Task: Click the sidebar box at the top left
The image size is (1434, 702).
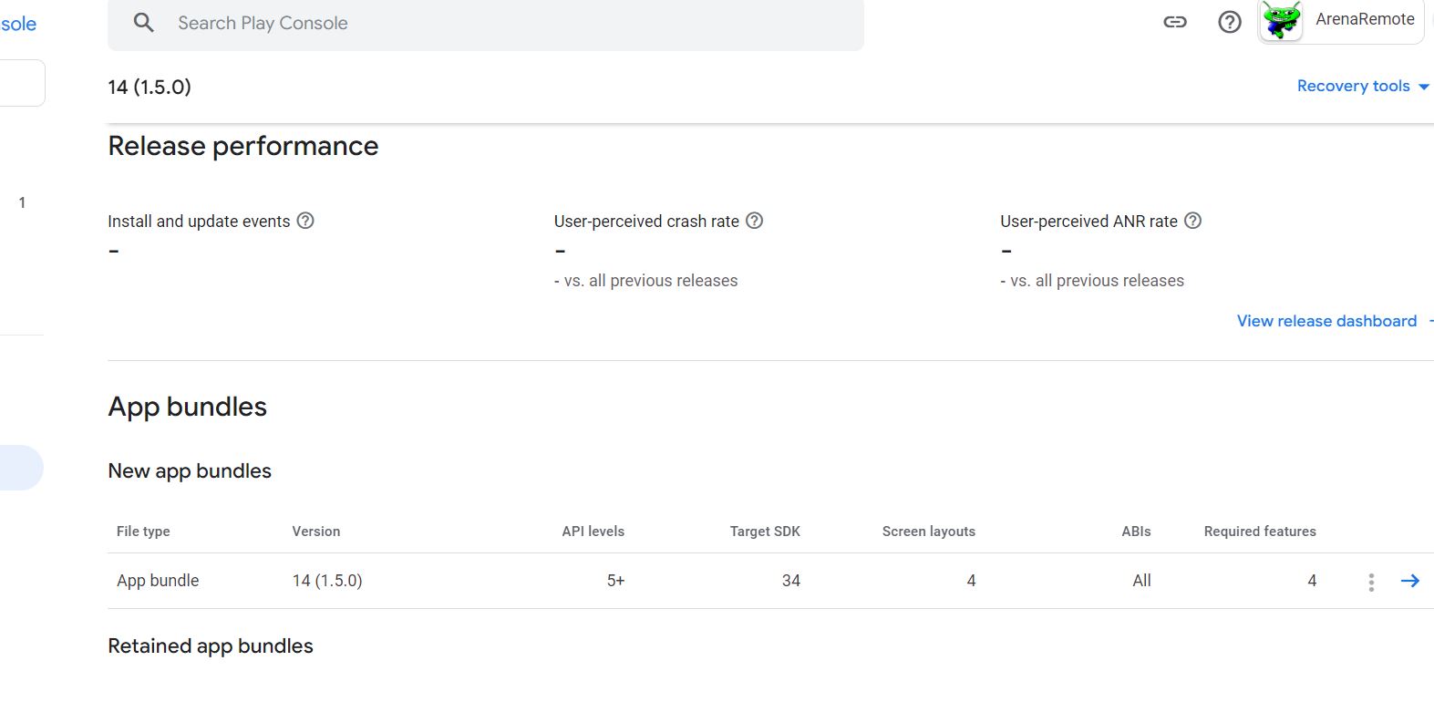Action: [22, 83]
